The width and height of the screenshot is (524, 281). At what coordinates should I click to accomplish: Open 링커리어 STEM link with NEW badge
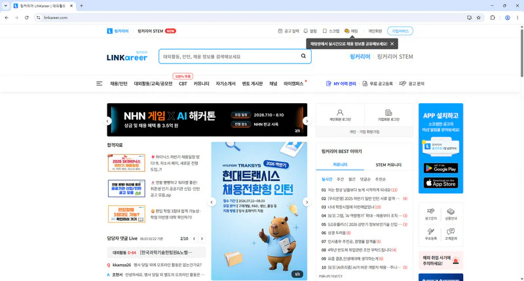[x=157, y=31]
